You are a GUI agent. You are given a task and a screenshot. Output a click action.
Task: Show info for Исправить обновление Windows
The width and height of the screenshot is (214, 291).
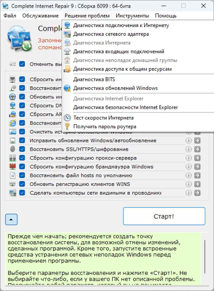189,141
